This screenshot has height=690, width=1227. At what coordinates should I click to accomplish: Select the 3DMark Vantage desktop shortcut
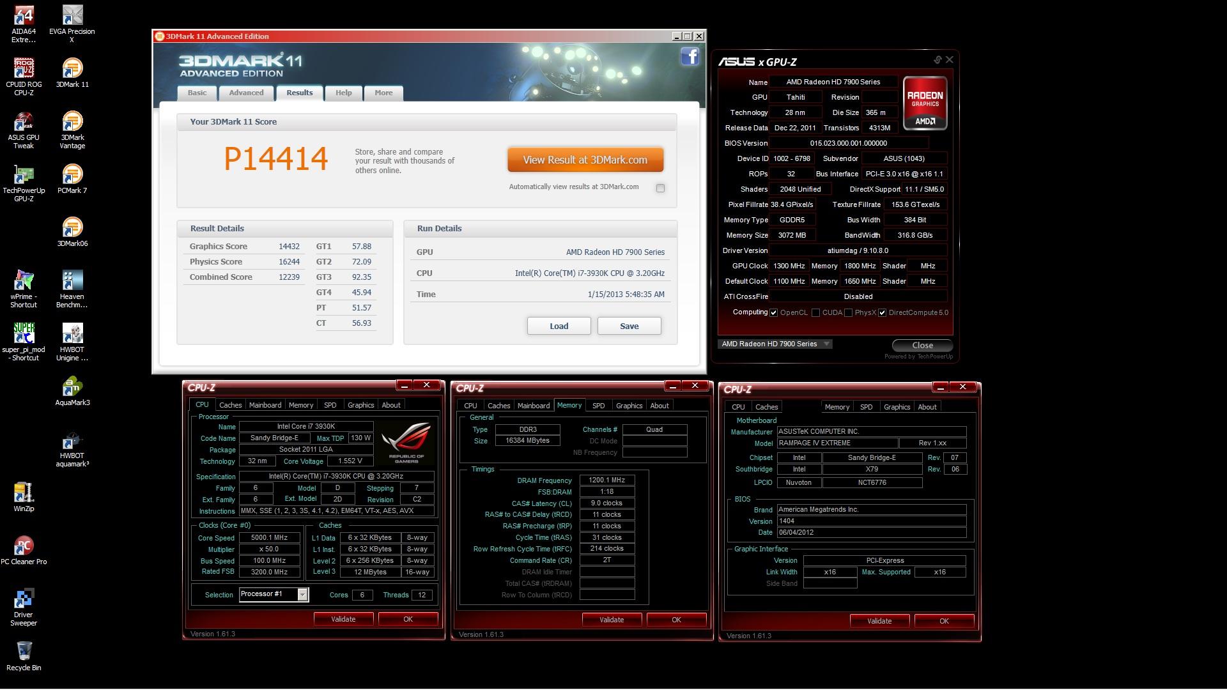(72, 130)
